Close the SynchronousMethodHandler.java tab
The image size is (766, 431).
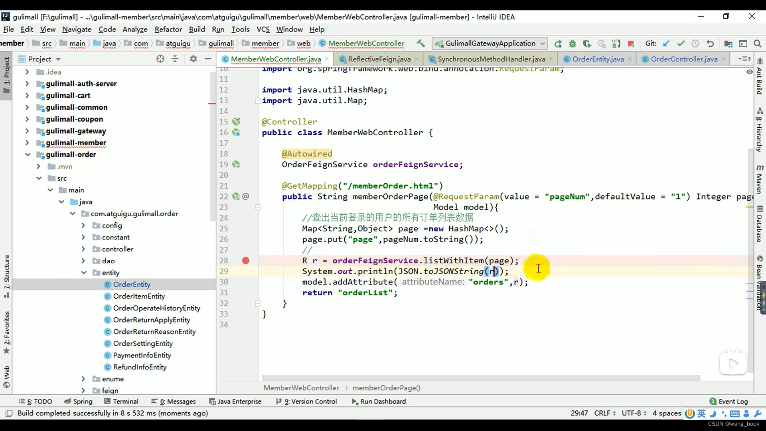(551, 59)
